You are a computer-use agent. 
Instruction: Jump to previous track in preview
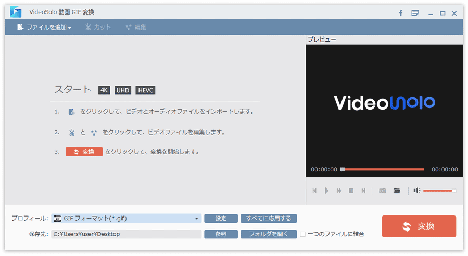(314, 191)
